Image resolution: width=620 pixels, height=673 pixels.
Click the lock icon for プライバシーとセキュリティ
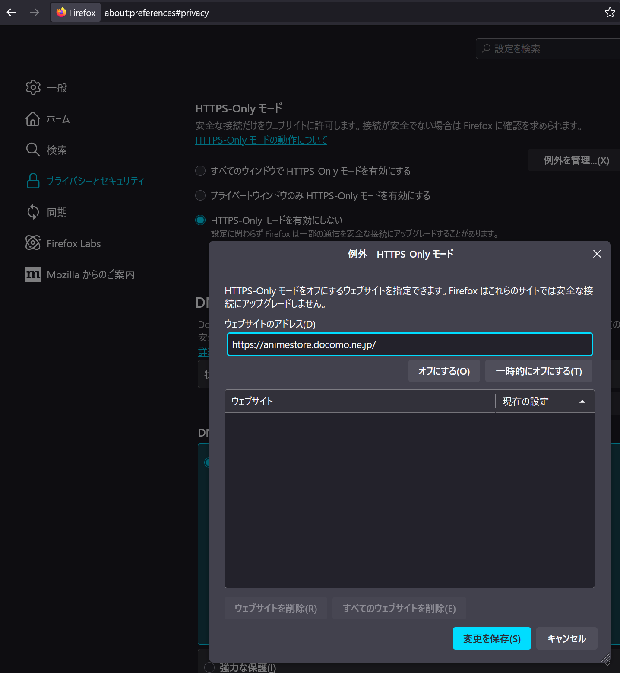pyautogui.click(x=33, y=181)
